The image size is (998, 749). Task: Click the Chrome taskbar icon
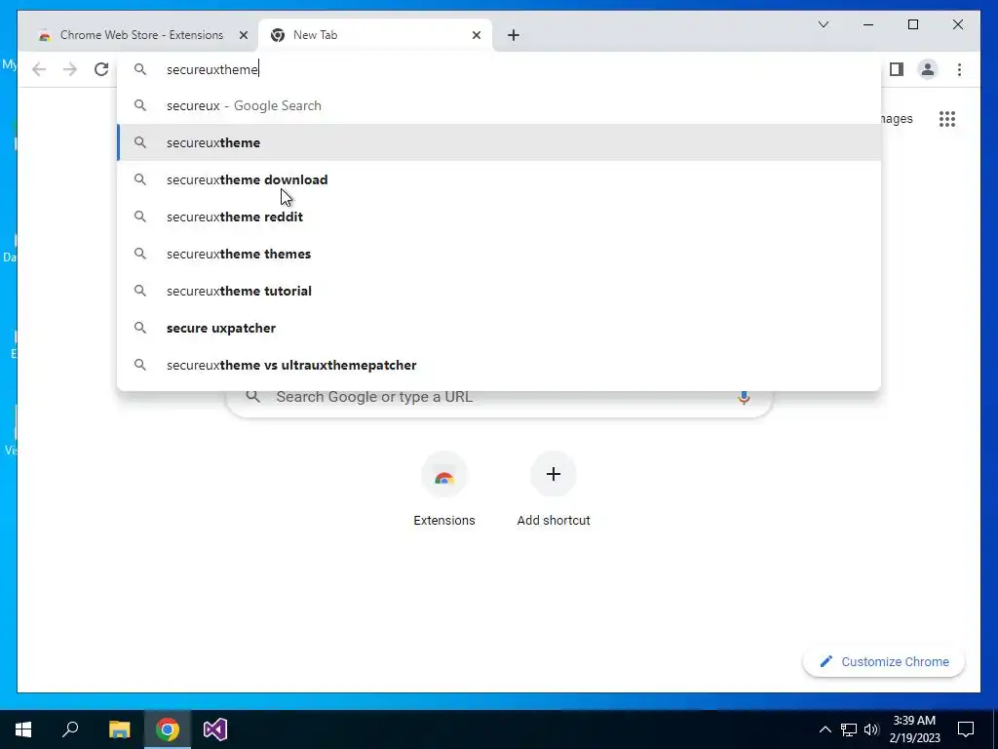(168, 729)
